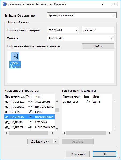Click the Переменная column header in selected parameters
Viewport: 121px width, 160px height.
(72, 96)
